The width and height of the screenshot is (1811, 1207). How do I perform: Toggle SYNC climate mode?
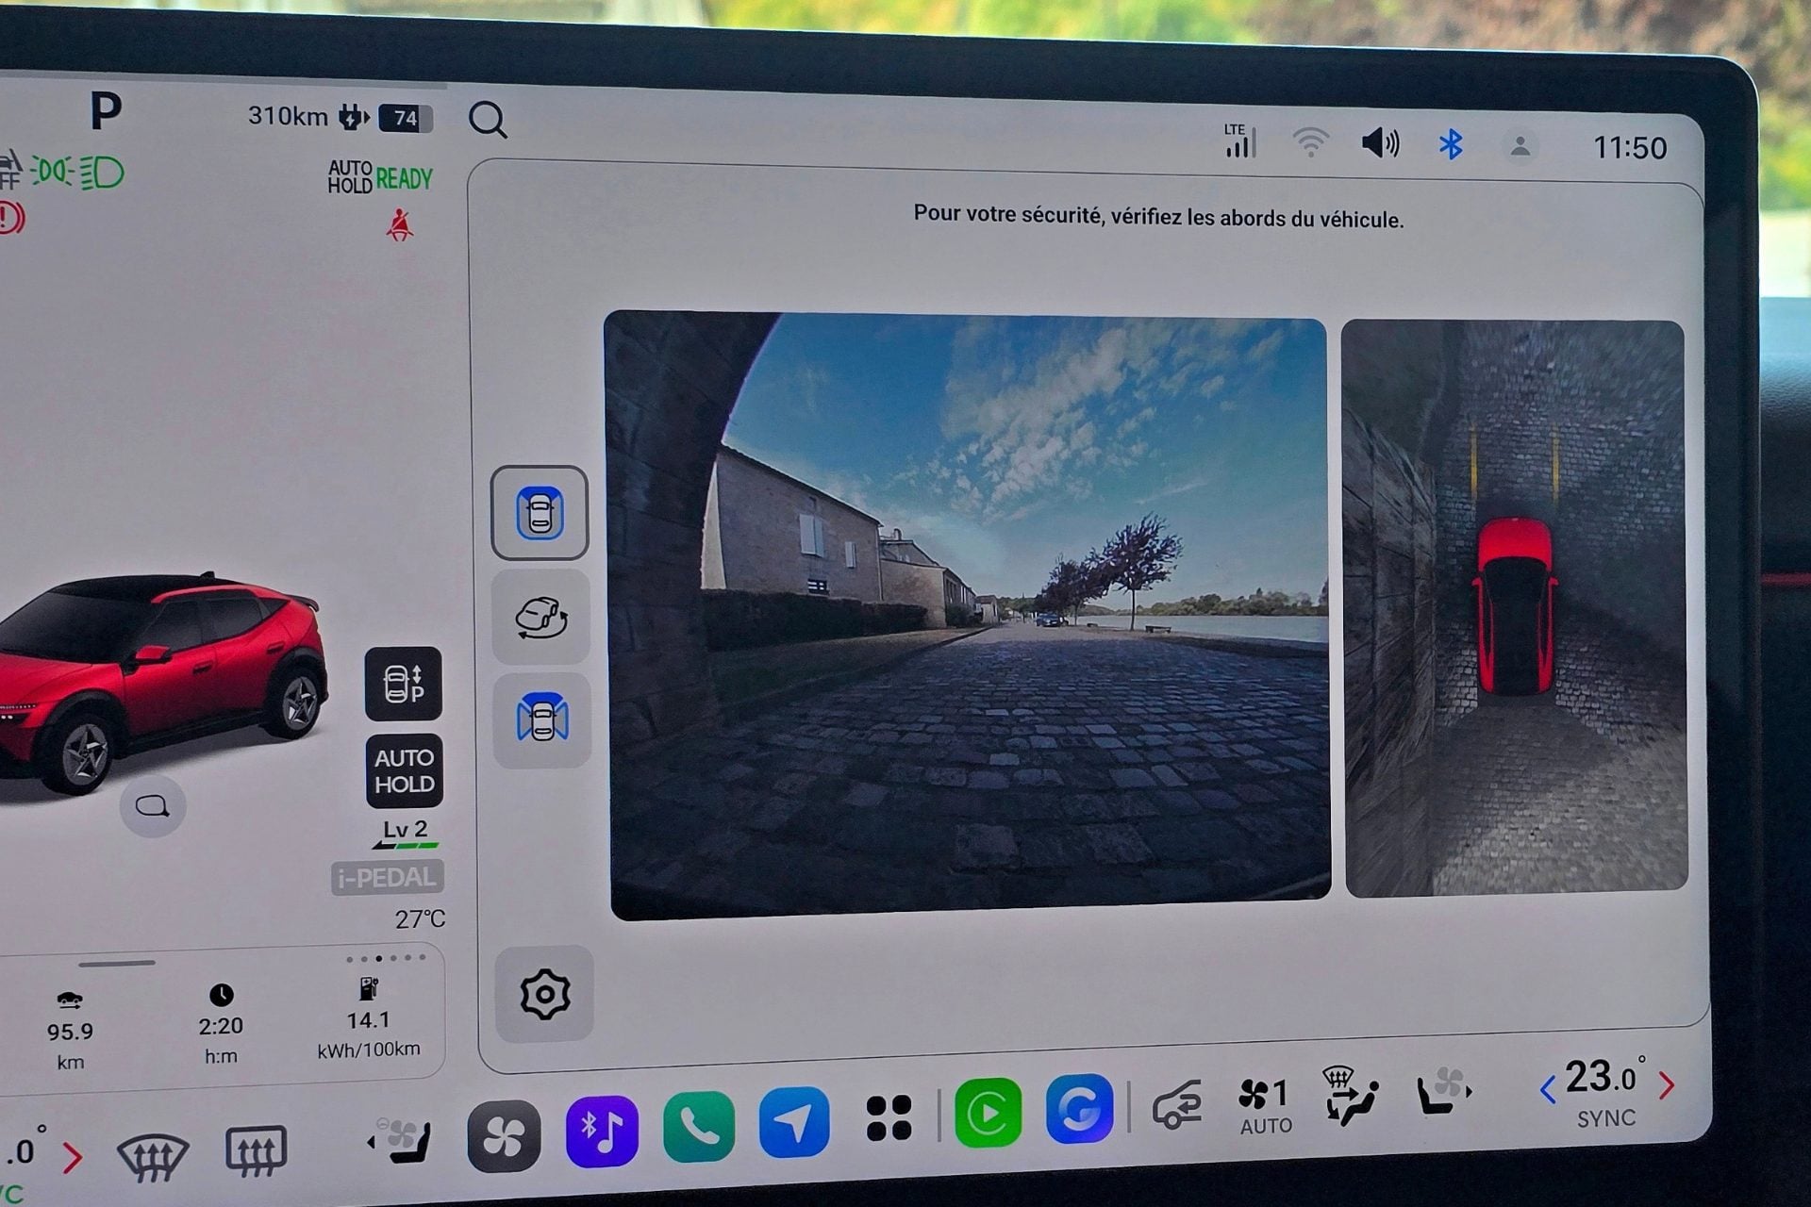pyautogui.click(x=1606, y=1118)
